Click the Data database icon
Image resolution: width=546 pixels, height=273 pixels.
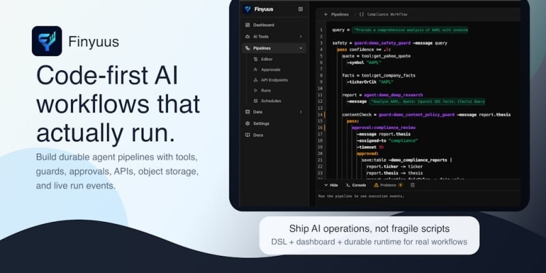tap(248, 112)
